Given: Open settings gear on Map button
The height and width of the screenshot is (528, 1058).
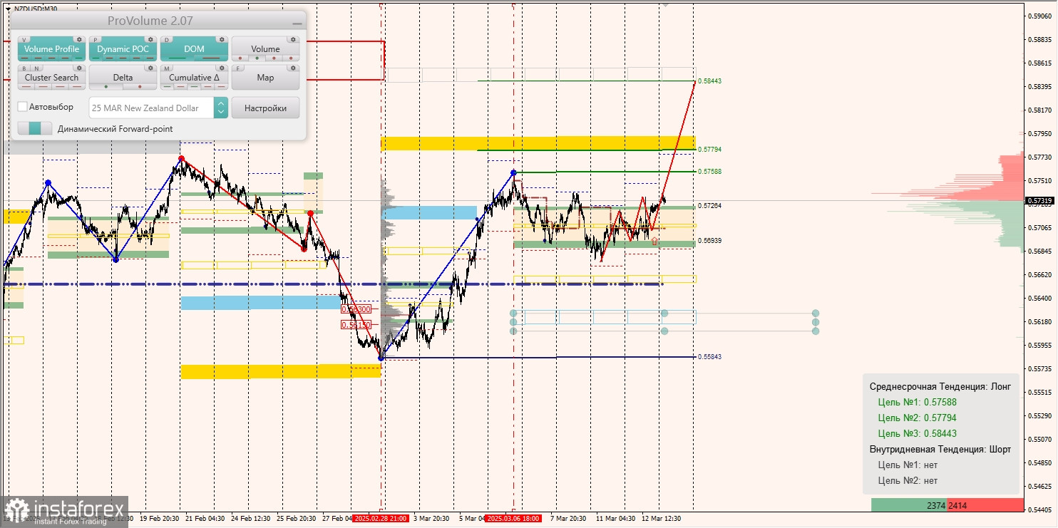Looking at the screenshot, I should tap(293, 68).
